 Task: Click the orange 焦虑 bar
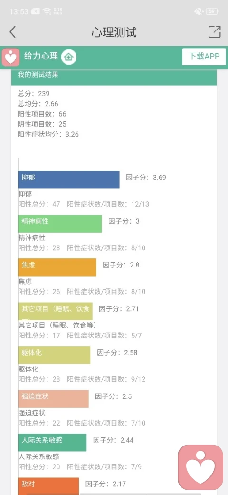57,267
